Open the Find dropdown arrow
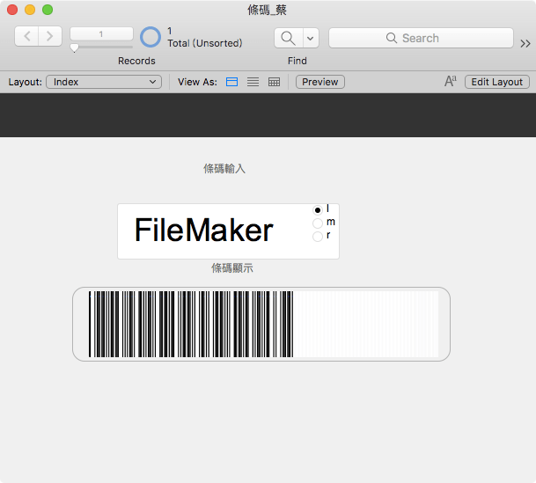 [311, 38]
